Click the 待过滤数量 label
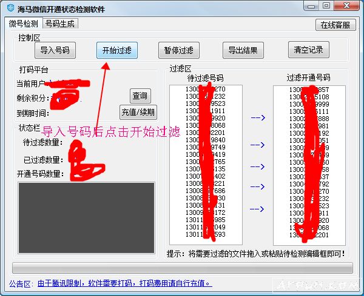This screenshot has height=296, width=364. click(x=42, y=142)
